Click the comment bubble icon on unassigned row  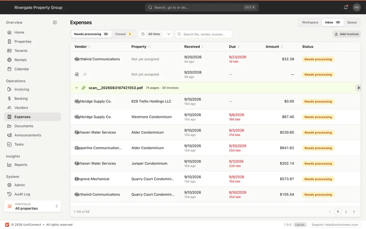[x=85, y=74]
